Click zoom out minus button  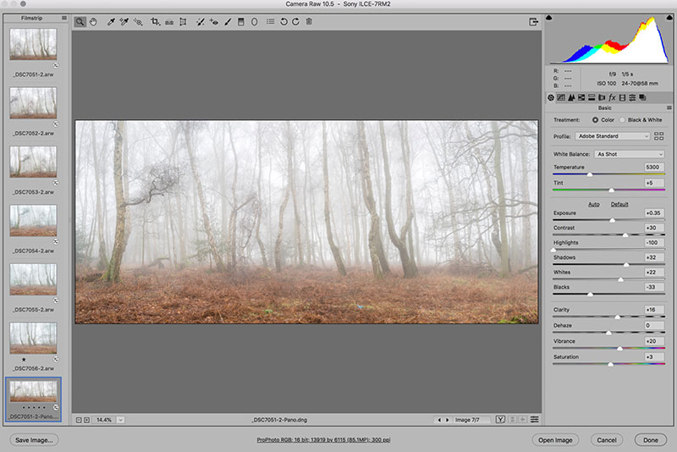[79, 420]
